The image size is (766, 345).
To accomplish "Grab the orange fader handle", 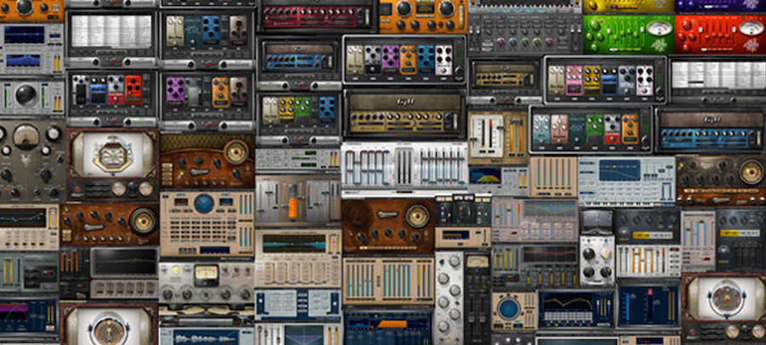I will click(x=293, y=207).
